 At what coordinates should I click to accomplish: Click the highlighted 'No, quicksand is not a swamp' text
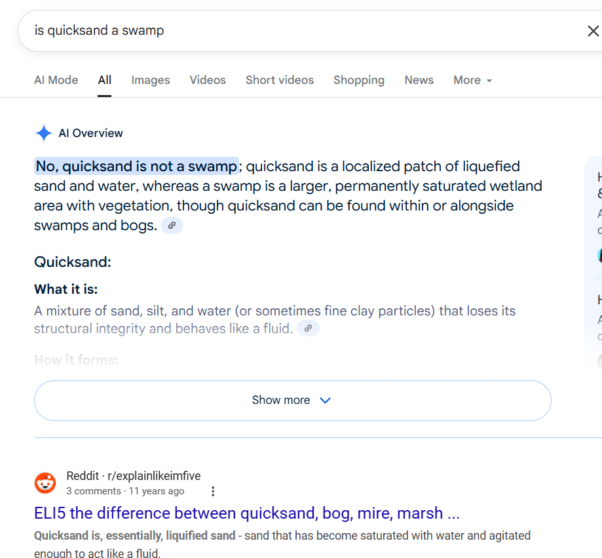(136, 167)
